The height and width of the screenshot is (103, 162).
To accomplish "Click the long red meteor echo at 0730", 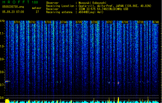I will pyautogui.click(x=7, y=81).
